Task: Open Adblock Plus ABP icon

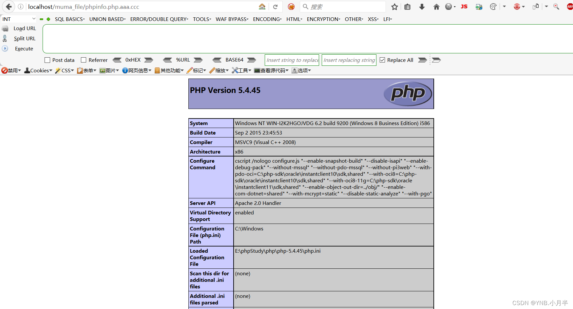Action: tap(570, 7)
